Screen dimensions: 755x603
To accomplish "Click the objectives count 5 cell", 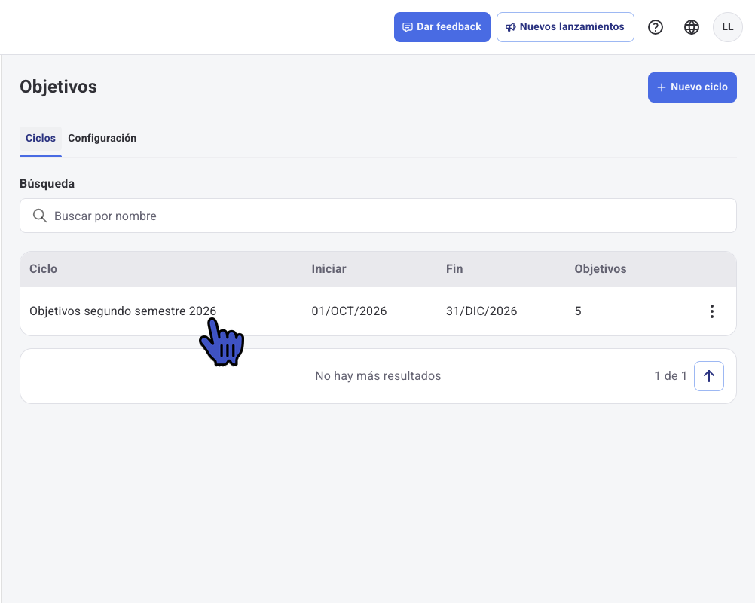I will coord(578,311).
